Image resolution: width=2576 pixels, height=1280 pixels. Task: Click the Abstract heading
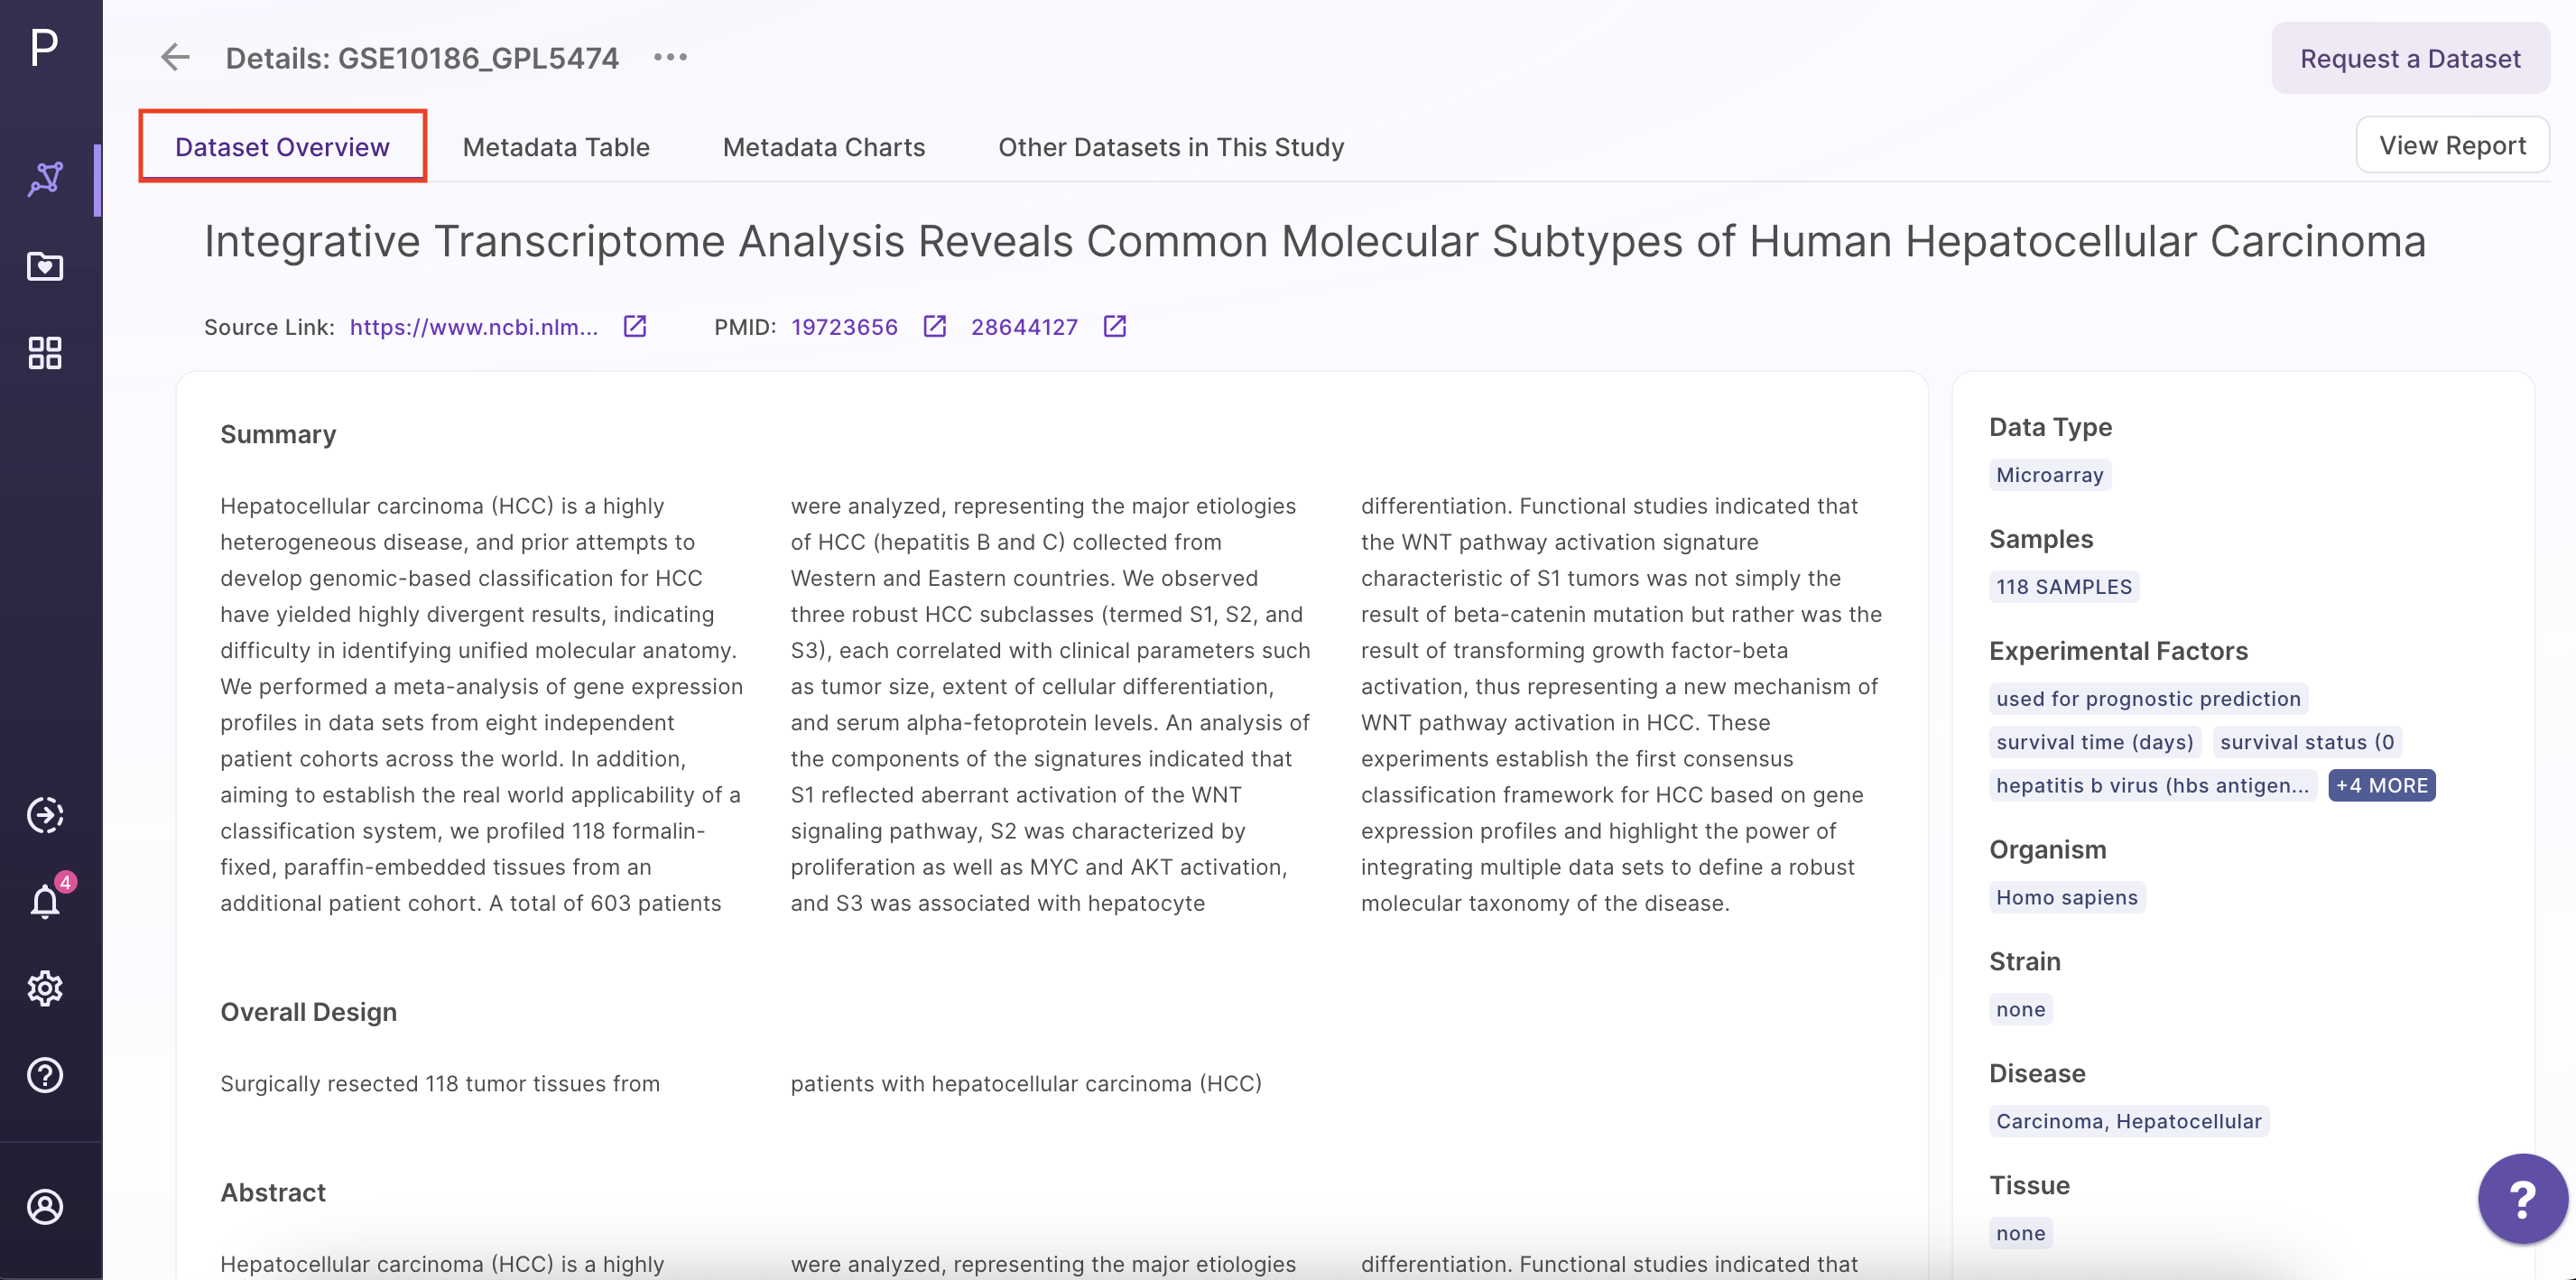click(x=273, y=1192)
